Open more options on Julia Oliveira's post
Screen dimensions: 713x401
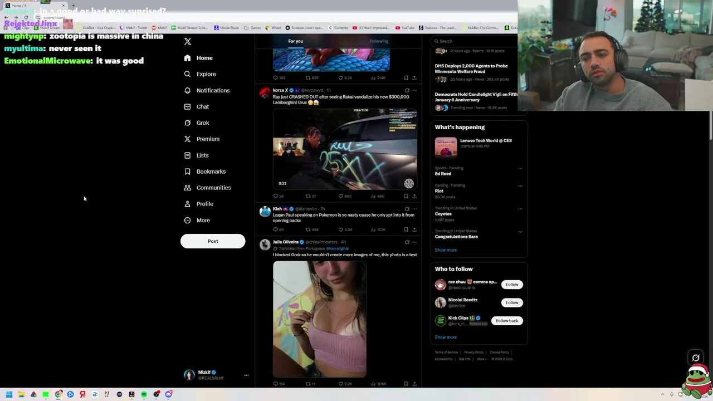coord(414,242)
